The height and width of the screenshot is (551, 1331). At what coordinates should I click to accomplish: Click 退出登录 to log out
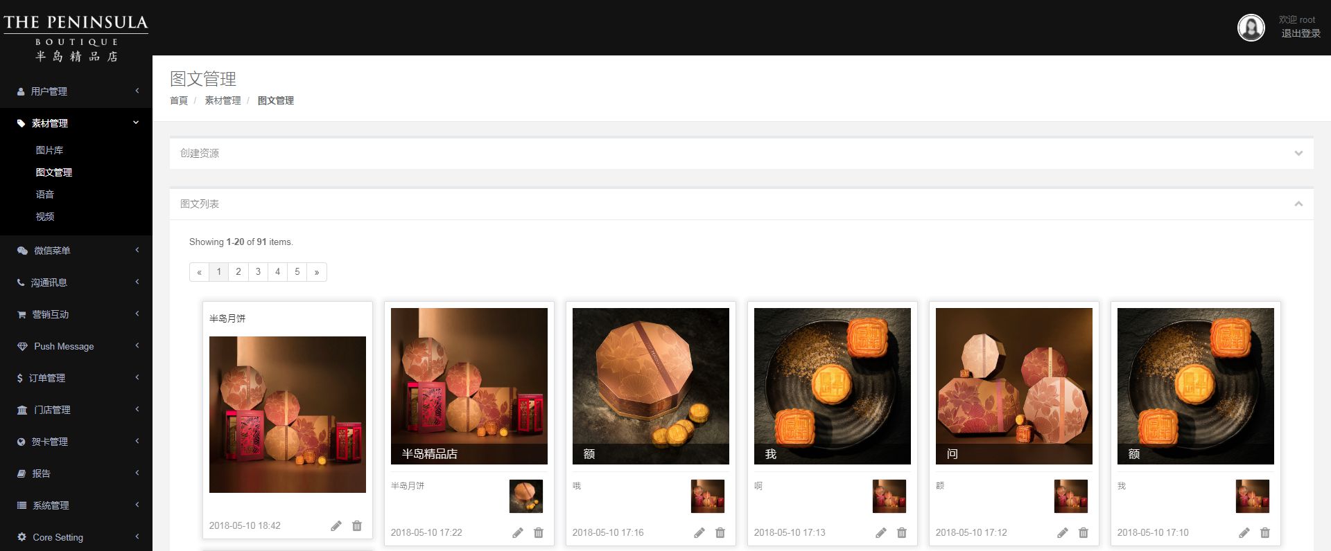click(x=1300, y=33)
